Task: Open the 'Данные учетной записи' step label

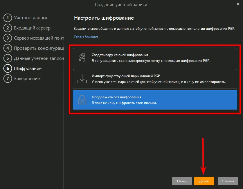Action: (x=39, y=58)
